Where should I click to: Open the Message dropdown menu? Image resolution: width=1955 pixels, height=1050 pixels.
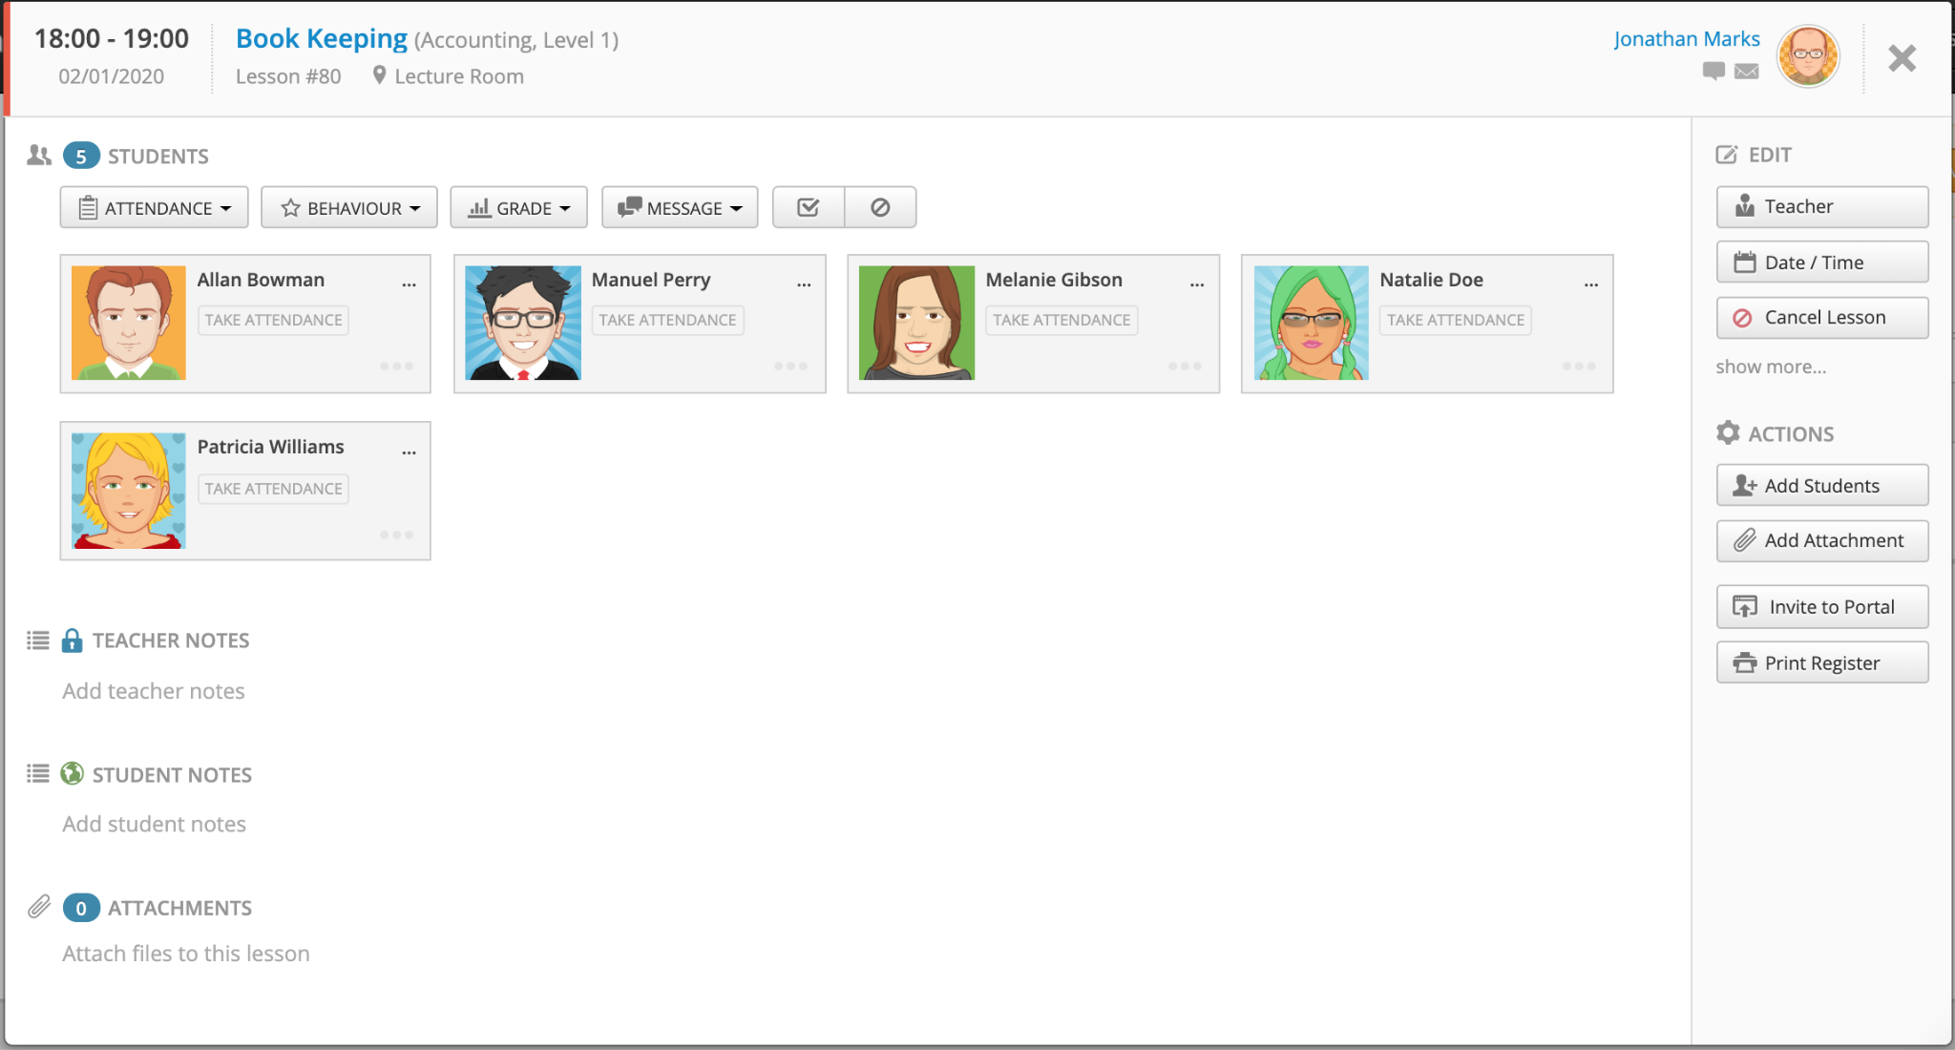click(679, 207)
